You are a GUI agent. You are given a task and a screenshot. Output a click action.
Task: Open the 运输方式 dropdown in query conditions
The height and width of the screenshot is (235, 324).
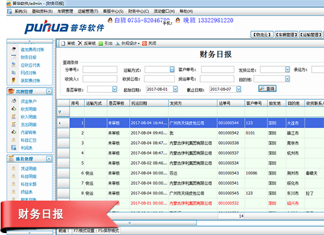click(172, 69)
